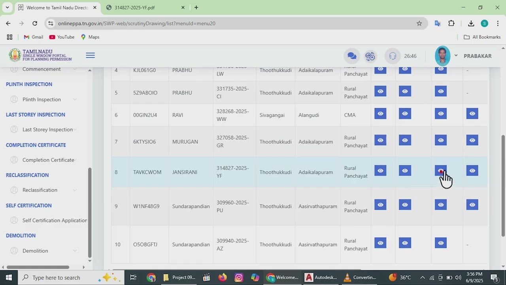Click last eye icon in MURUGAN row
The width and height of the screenshot is (506, 285).
pyautogui.click(x=472, y=140)
